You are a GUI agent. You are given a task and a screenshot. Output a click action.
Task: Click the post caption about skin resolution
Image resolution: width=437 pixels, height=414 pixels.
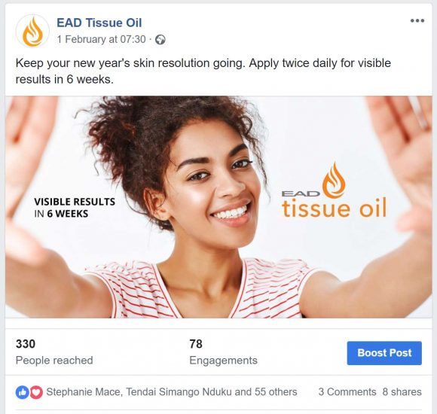203,71
